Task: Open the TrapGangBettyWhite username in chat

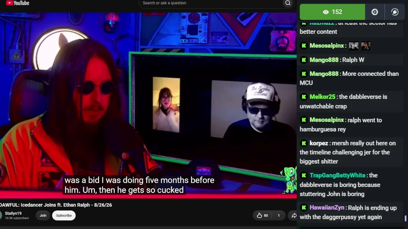Action: (x=338, y=175)
